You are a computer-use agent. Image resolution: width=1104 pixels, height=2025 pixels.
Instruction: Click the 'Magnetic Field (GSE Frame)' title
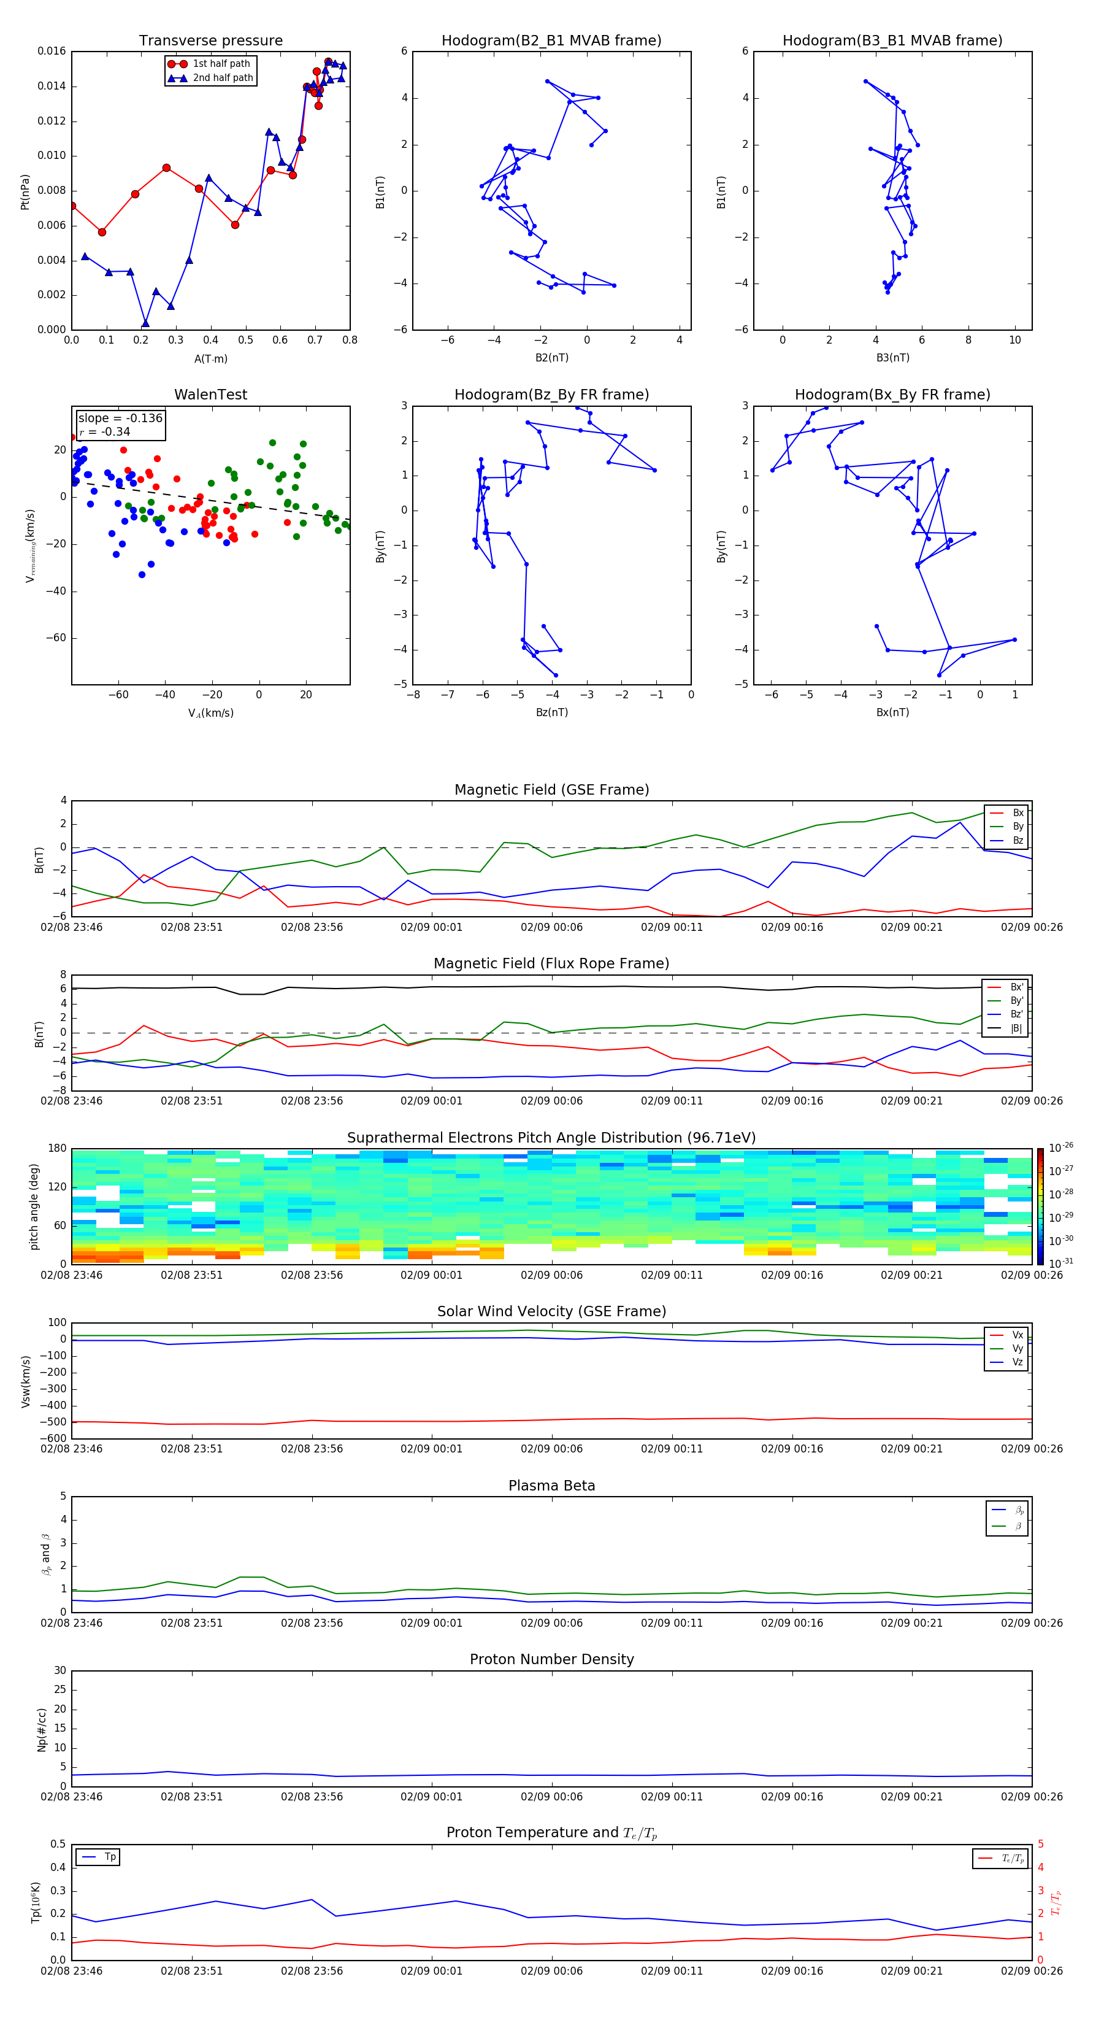[x=551, y=790]
